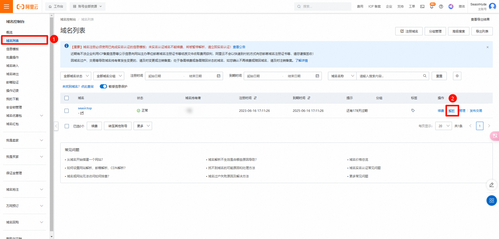Open the 全部域名状态 dropdown
This screenshot has width=499, height=239.
76,76
